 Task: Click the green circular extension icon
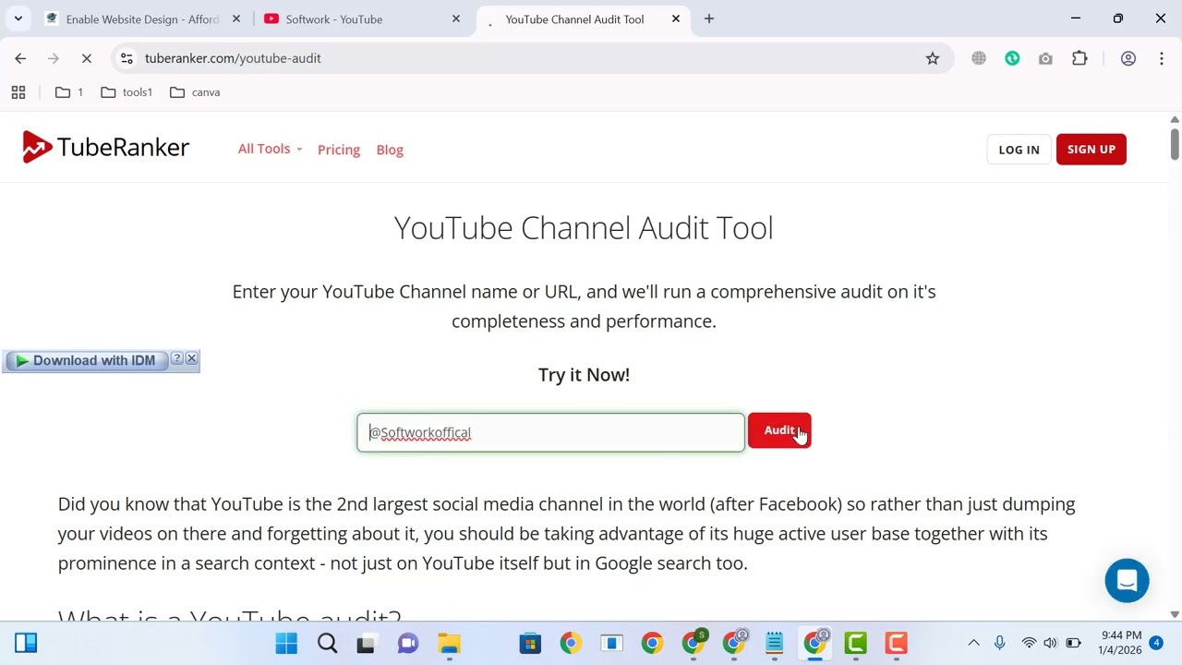pos(1012,58)
